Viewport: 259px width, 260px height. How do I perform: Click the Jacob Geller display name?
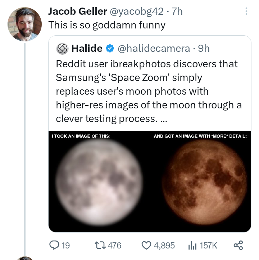click(77, 12)
